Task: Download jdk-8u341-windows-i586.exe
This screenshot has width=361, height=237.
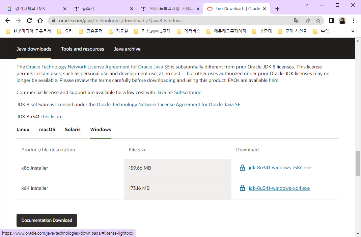Action: click(x=280, y=168)
